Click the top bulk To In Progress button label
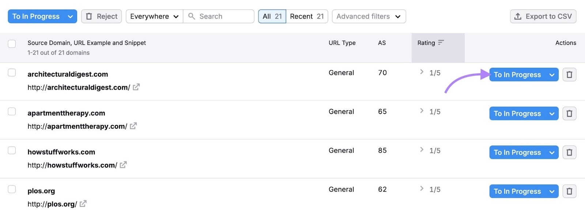585x216 pixels. tap(36, 16)
